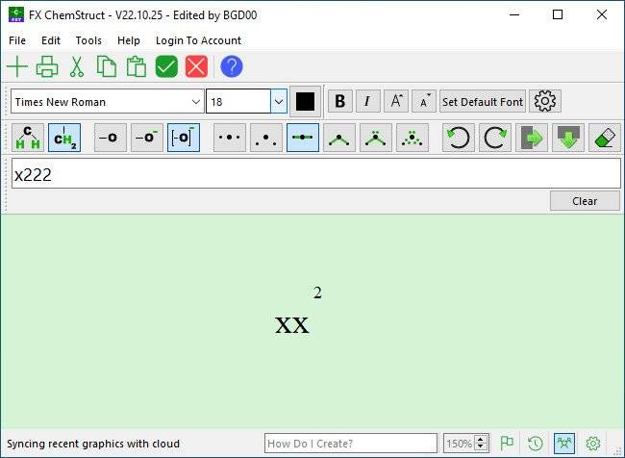Select the dotted bent electron-pairs option
The width and height of the screenshot is (625, 458).
(412, 138)
